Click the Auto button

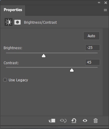coord(91,36)
